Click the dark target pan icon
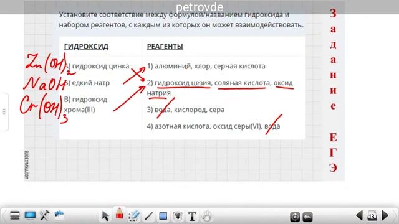Image resolution: width=399 pixels, height=224 pixels. 295,217
